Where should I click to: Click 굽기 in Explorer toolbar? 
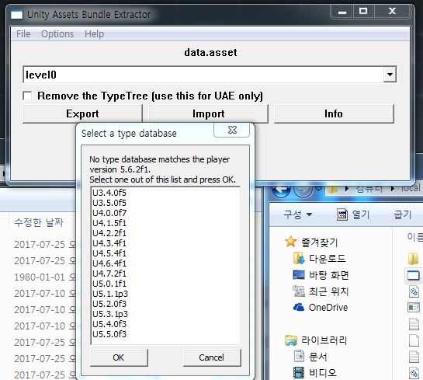click(x=403, y=214)
